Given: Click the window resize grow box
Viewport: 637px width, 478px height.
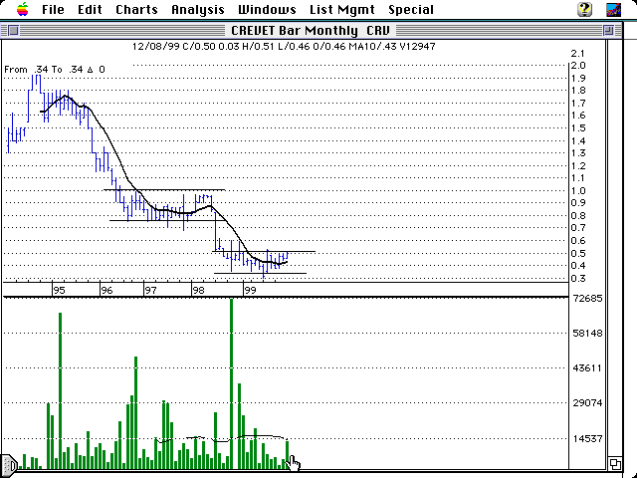Looking at the screenshot, I should click(x=615, y=463).
